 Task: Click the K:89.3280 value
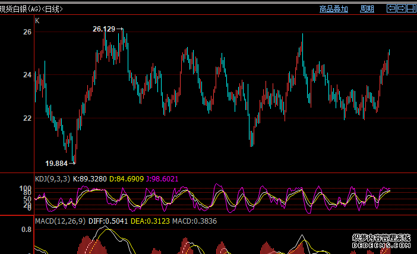[x=90, y=179]
